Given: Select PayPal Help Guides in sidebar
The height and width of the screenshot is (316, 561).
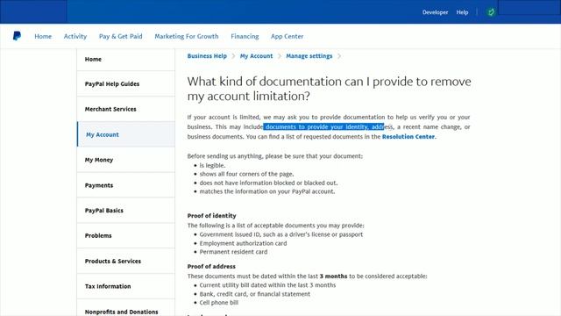Looking at the screenshot, I should coord(126,84).
